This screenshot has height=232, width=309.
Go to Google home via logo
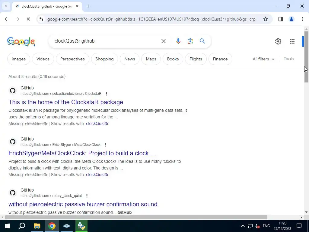21,41
